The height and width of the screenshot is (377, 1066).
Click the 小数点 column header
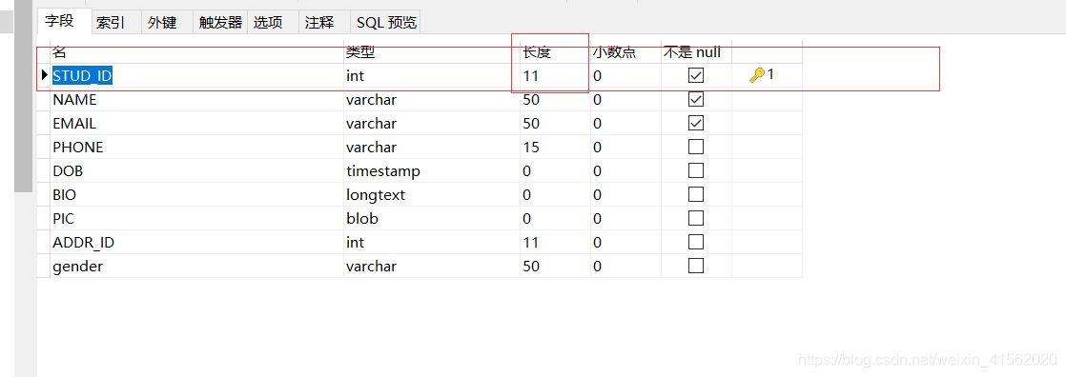click(625, 51)
